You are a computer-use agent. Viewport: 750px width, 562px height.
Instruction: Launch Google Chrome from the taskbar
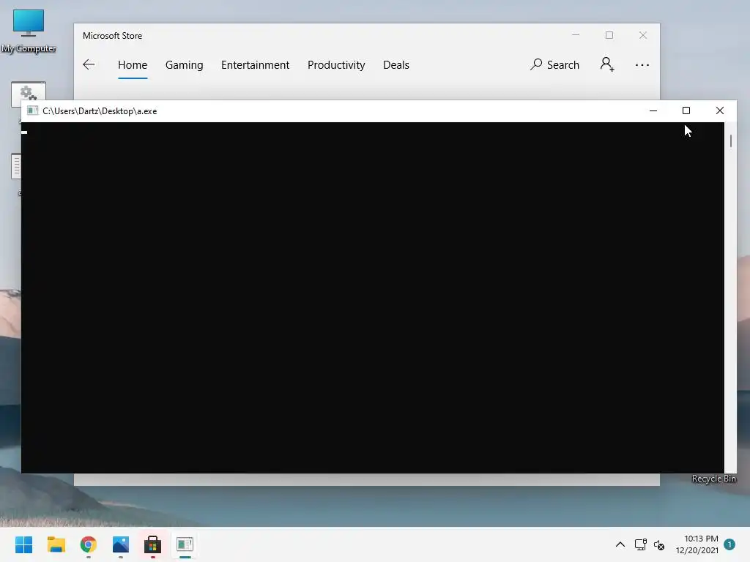[x=89, y=544]
